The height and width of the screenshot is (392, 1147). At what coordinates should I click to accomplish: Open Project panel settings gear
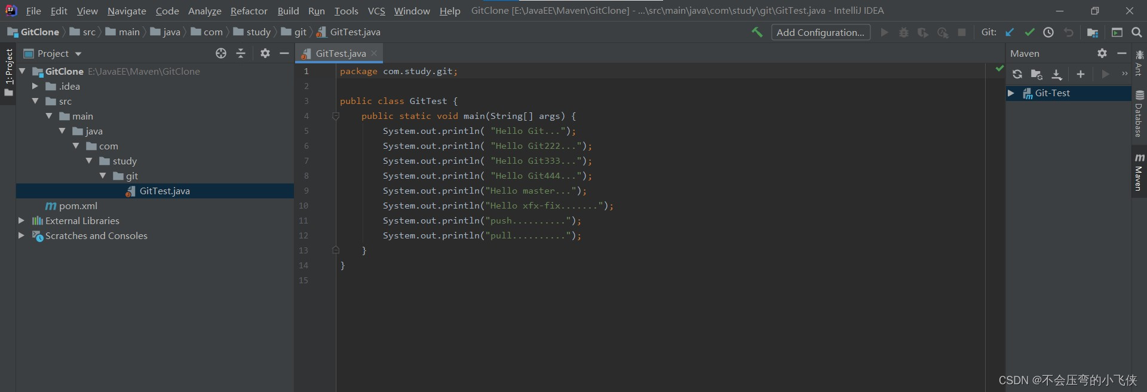pyautogui.click(x=265, y=53)
